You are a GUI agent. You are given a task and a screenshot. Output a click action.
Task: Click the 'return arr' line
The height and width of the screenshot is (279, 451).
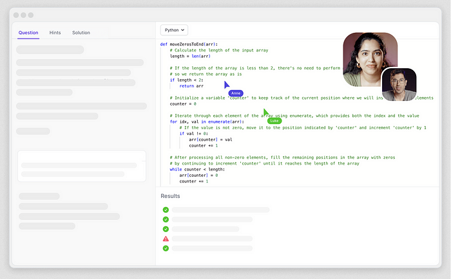[x=191, y=86]
